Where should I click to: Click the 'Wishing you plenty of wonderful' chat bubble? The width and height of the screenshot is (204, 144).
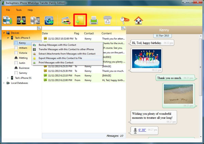click(153, 117)
